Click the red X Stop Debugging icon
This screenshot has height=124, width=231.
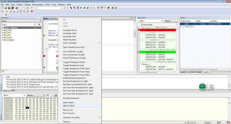(x=32, y=11)
